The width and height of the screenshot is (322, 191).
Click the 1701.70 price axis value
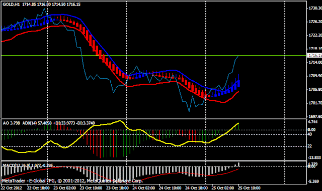point(315,103)
